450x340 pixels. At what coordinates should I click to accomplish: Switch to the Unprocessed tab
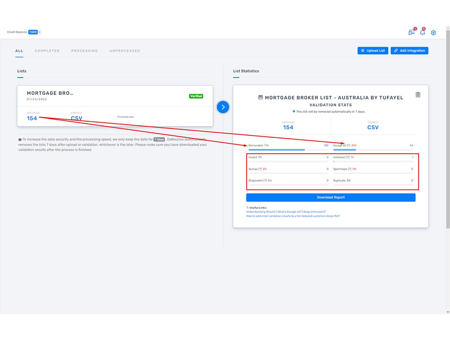pyautogui.click(x=125, y=51)
